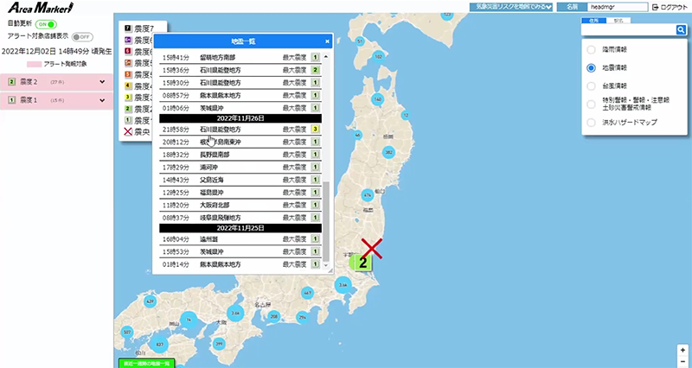Click the 7k cluster marker on map

[x=189, y=320]
